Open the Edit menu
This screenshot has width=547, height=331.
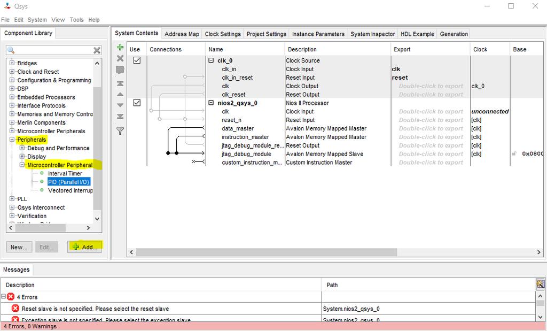pos(19,20)
